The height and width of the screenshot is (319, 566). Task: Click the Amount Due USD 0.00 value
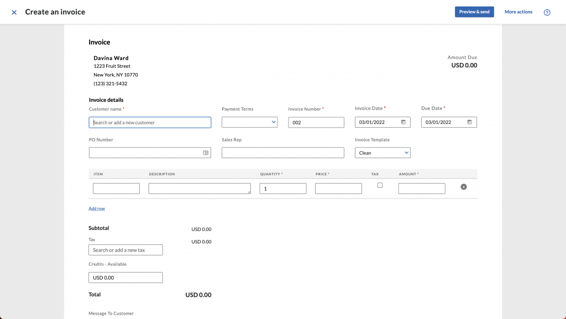(x=464, y=65)
